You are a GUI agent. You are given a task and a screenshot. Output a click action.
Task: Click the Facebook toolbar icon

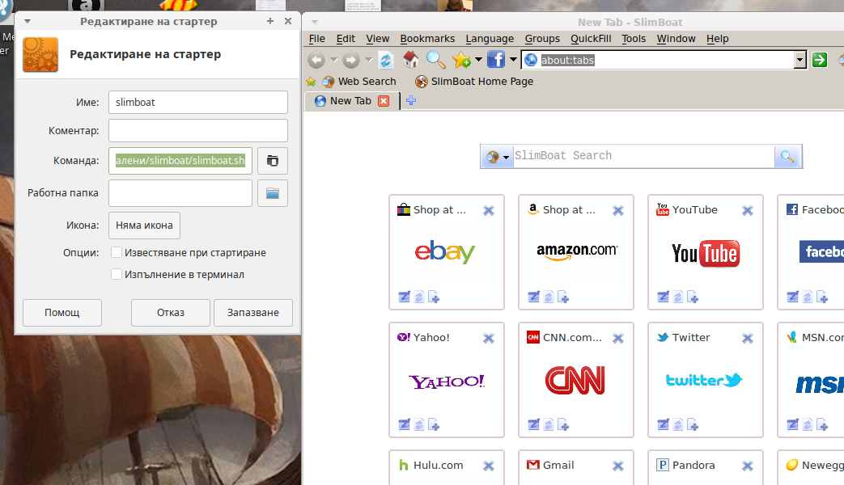[x=496, y=59]
